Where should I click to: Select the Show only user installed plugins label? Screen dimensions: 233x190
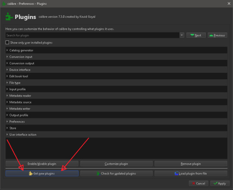pos(31,43)
